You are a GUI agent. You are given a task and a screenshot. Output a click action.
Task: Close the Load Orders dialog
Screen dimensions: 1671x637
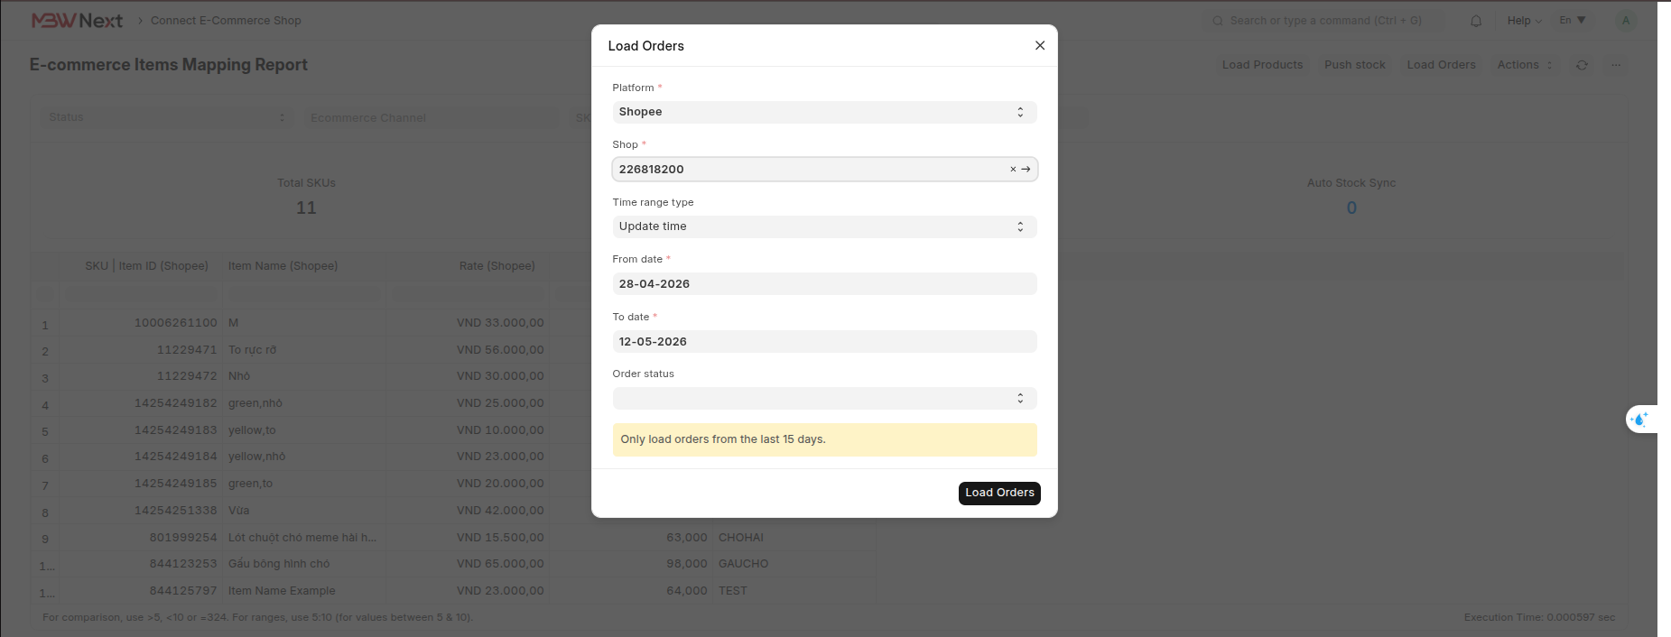click(x=1040, y=45)
